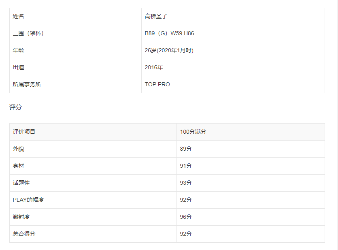Click the 100分满分 column header
The width and height of the screenshot is (338, 250).
(x=193, y=132)
